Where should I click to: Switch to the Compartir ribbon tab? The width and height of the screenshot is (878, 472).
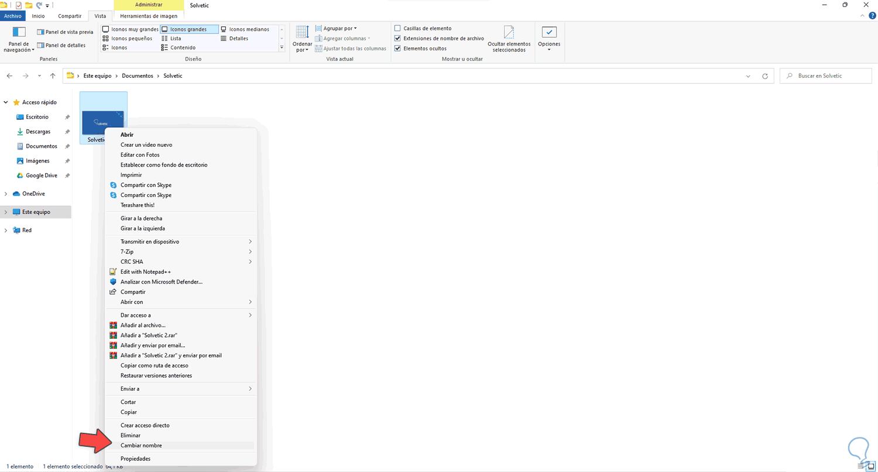click(70, 16)
